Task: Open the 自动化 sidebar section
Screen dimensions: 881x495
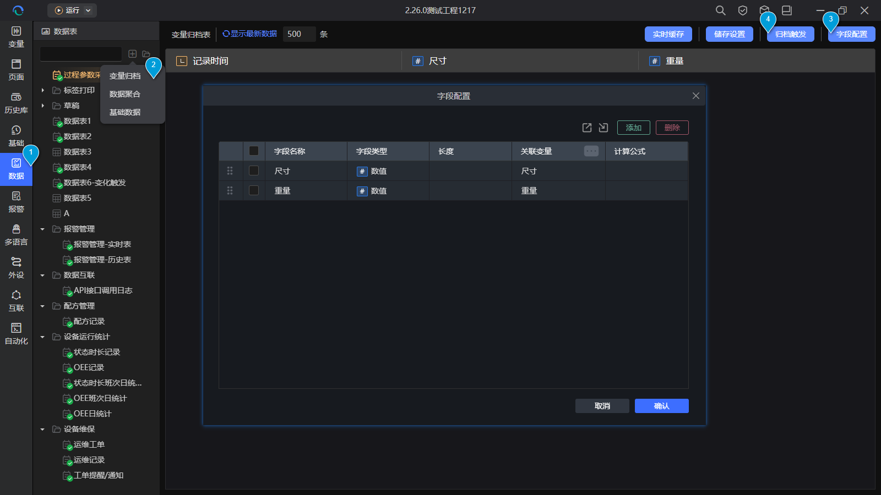Action: 16,334
